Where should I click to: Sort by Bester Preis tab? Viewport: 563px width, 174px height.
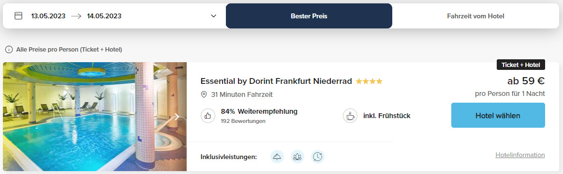pyautogui.click(x=309, y=16)
